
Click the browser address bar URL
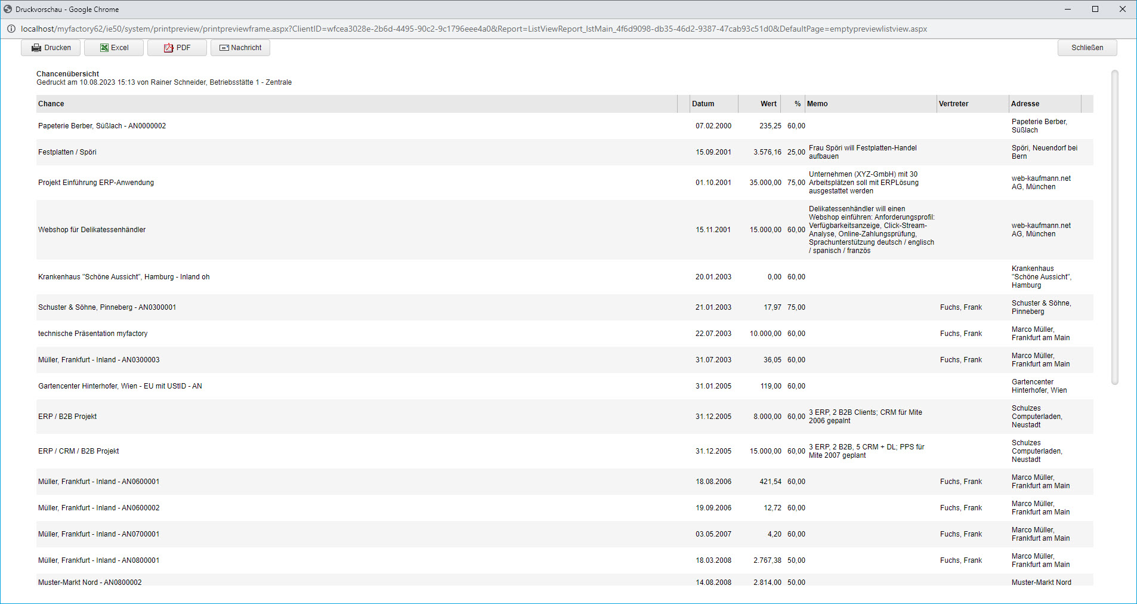(x=474, y=29)
